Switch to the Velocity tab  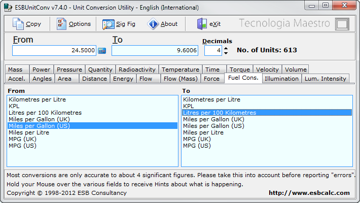click(x=267, y=70)
